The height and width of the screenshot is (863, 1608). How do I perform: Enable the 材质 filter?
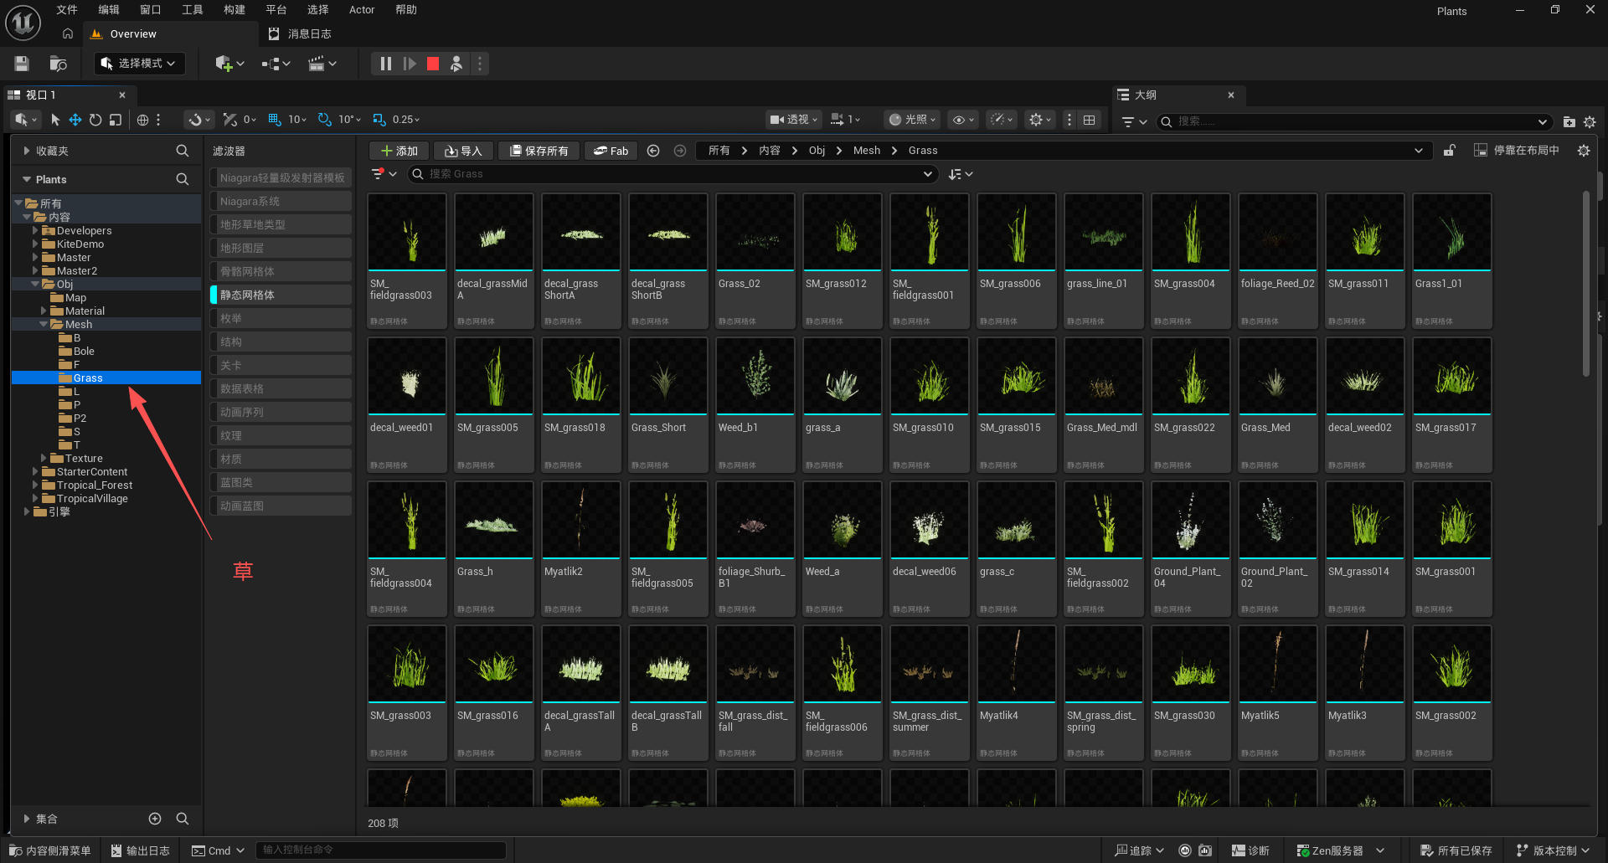(281, 459)
